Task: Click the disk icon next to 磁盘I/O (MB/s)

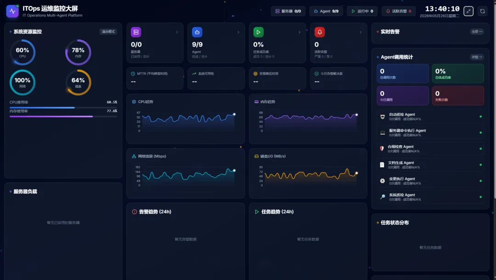Action: [x=257, y=156]
